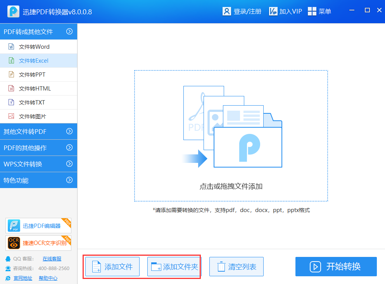Click the 文件转图片 image icon
The width and height of the screenshot is (385, 284).
12,116
